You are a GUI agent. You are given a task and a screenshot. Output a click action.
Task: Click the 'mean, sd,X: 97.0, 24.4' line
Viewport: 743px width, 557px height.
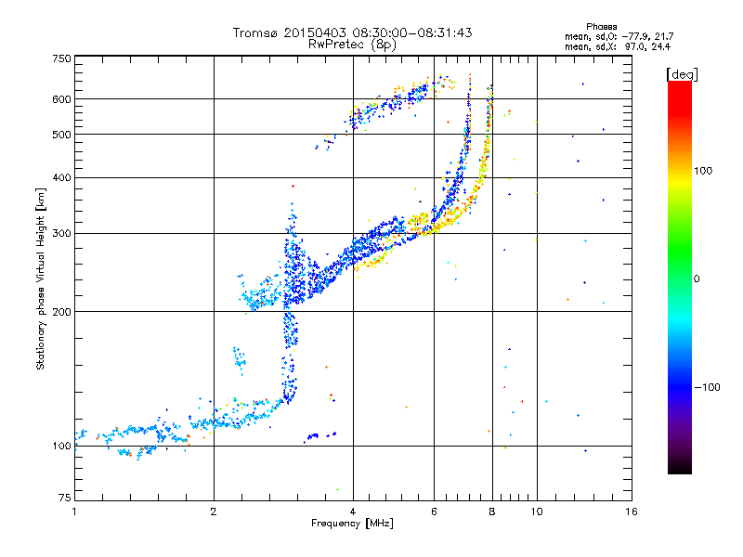pos(618,46)
